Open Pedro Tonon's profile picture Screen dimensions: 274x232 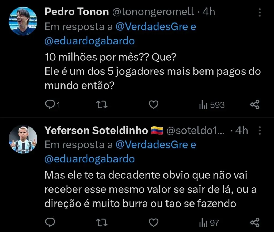[x=22, y=21]
